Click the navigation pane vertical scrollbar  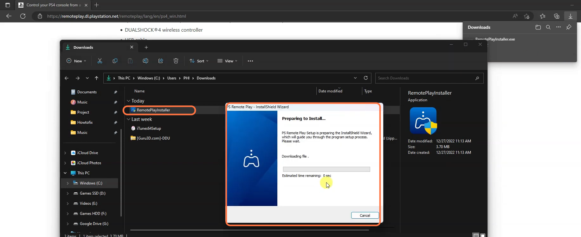[x=121, y=173]
